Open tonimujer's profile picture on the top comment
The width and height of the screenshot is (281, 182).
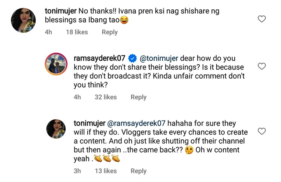coord(23,19)
